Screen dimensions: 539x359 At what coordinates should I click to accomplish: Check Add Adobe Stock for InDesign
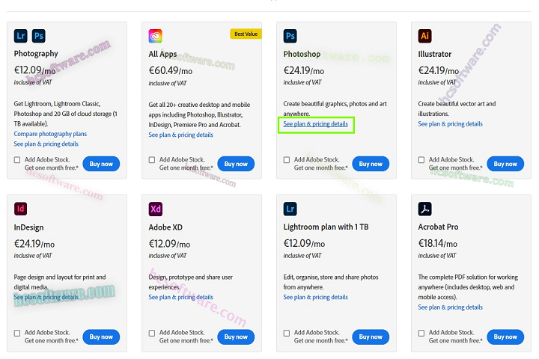coord(17,333)
